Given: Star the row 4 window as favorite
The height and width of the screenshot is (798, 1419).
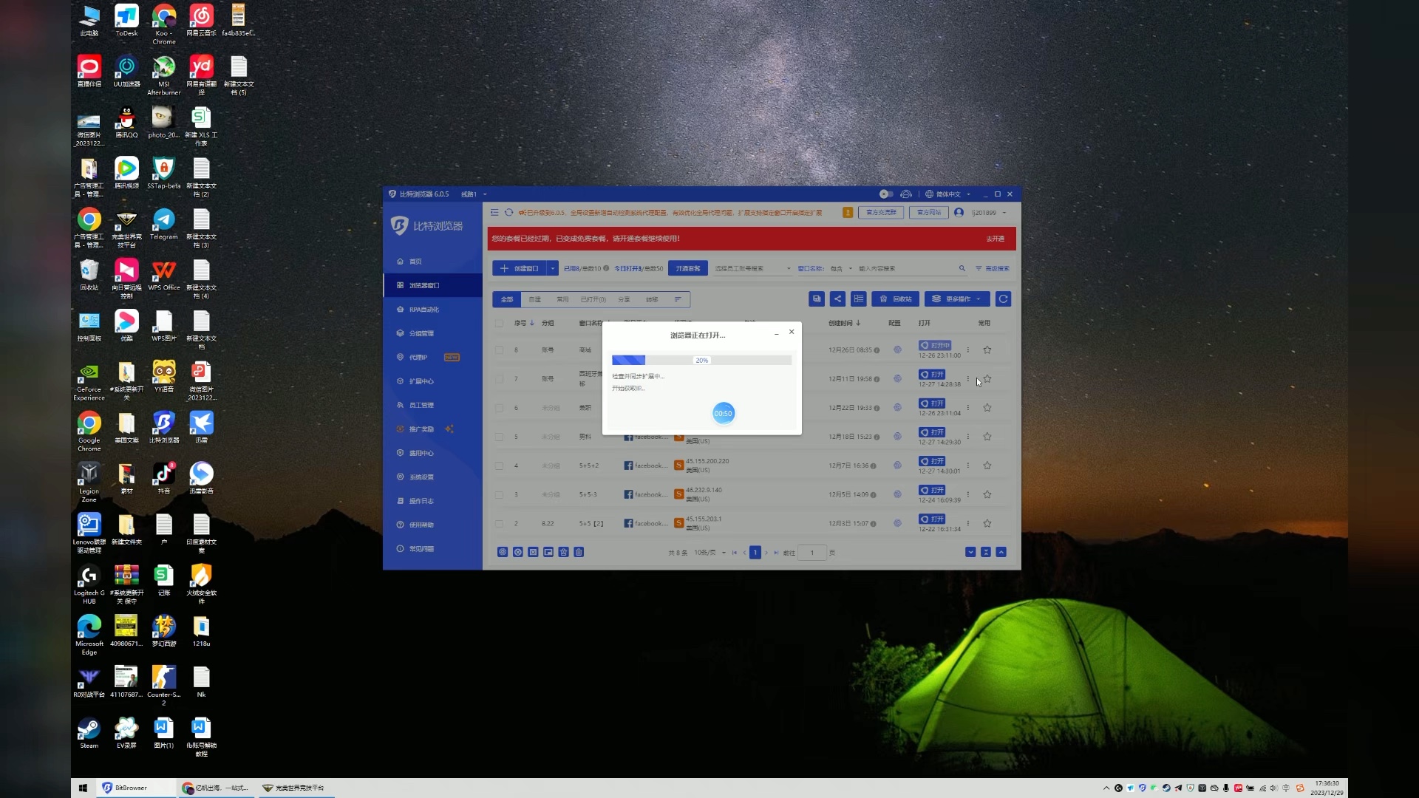Looking at the screenshot, I should click(x=987, y=466).
